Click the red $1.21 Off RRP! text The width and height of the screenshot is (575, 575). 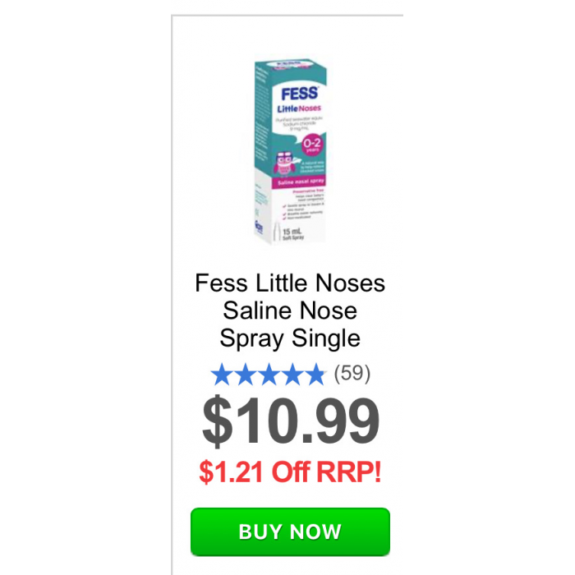[290, 471]
